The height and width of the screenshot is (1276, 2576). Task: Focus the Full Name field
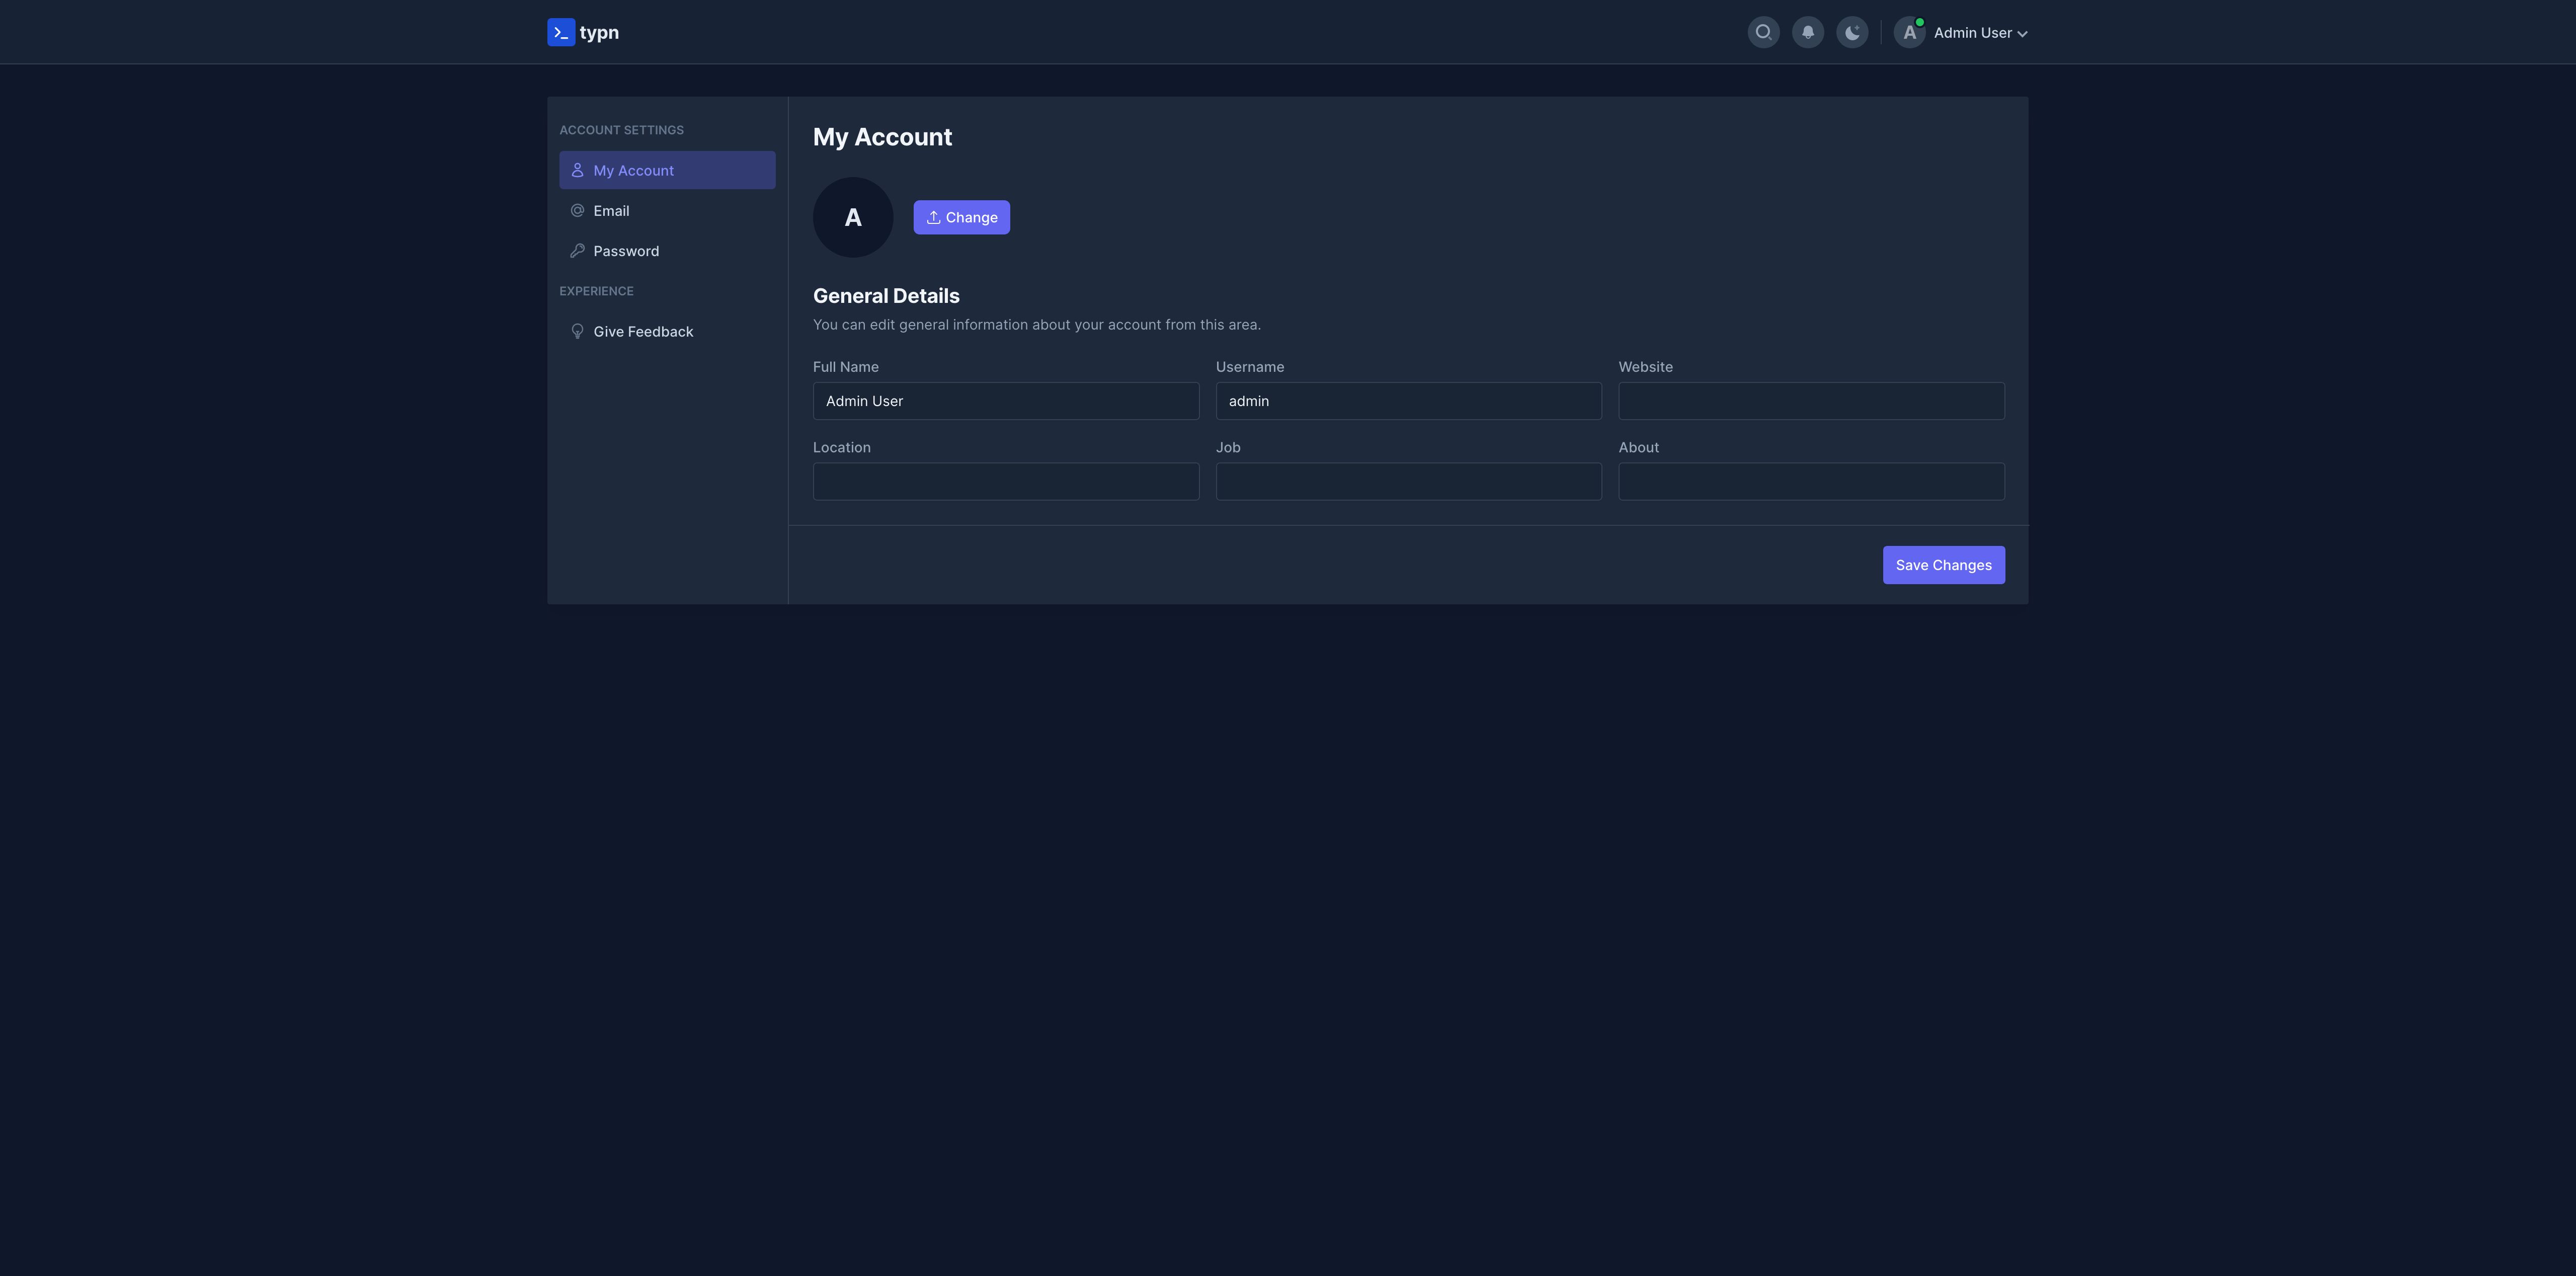click(x=1005, y=401)
